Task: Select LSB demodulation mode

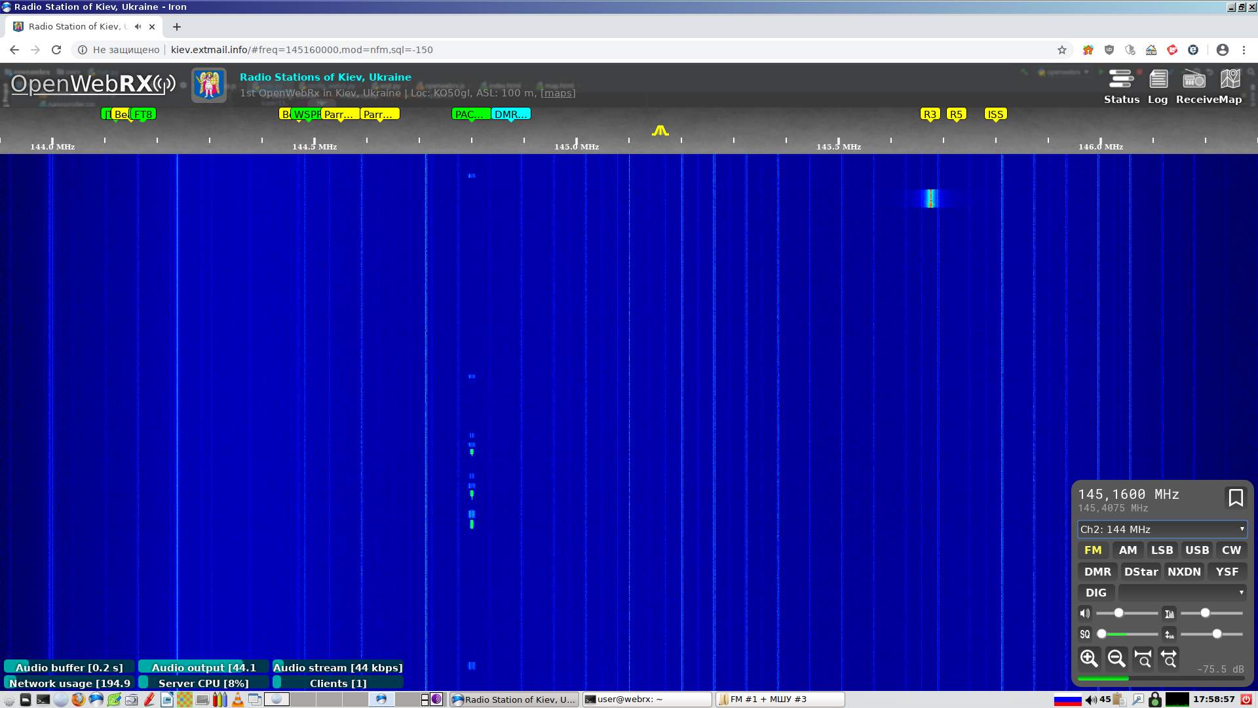Action: (1162, 551)
